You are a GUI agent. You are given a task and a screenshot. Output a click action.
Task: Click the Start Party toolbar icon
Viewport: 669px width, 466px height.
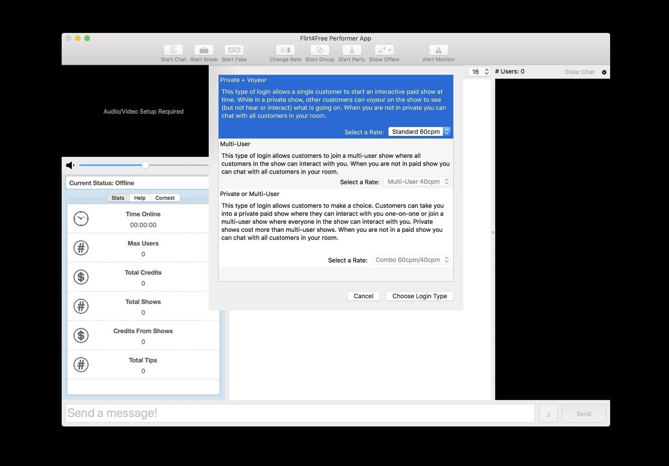pos(351,50)
